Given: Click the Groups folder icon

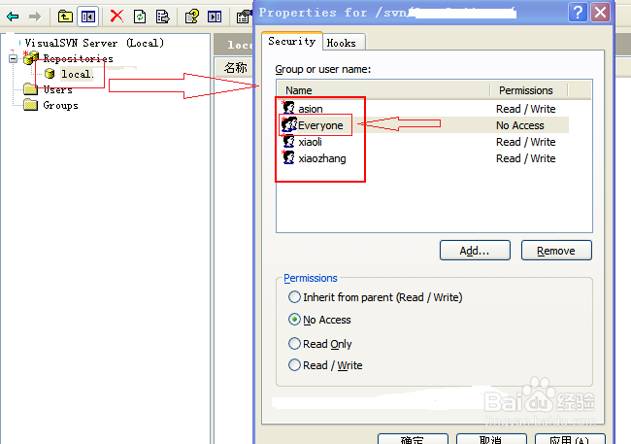Looking at the screenshot, I should 31,105.
